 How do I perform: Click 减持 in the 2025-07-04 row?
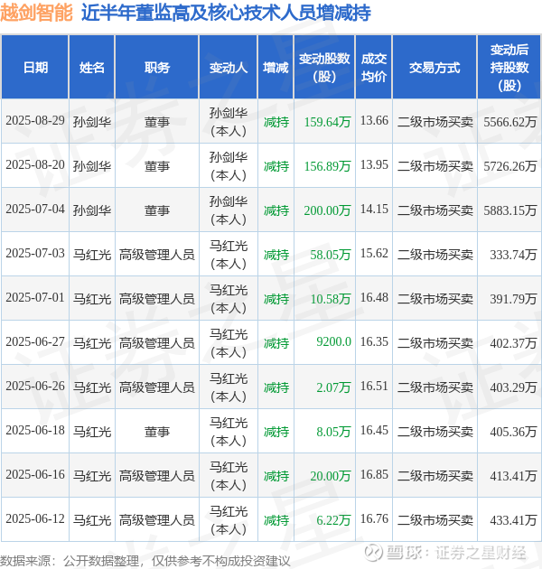[x=276, y=210]
